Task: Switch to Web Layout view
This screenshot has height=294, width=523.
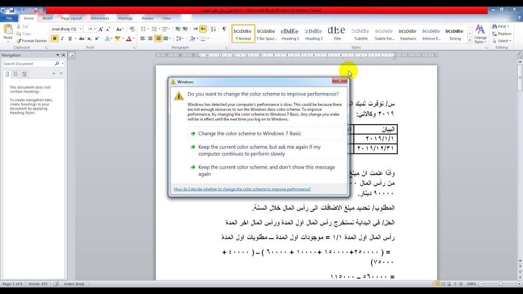Action: [x=449, y=284]
